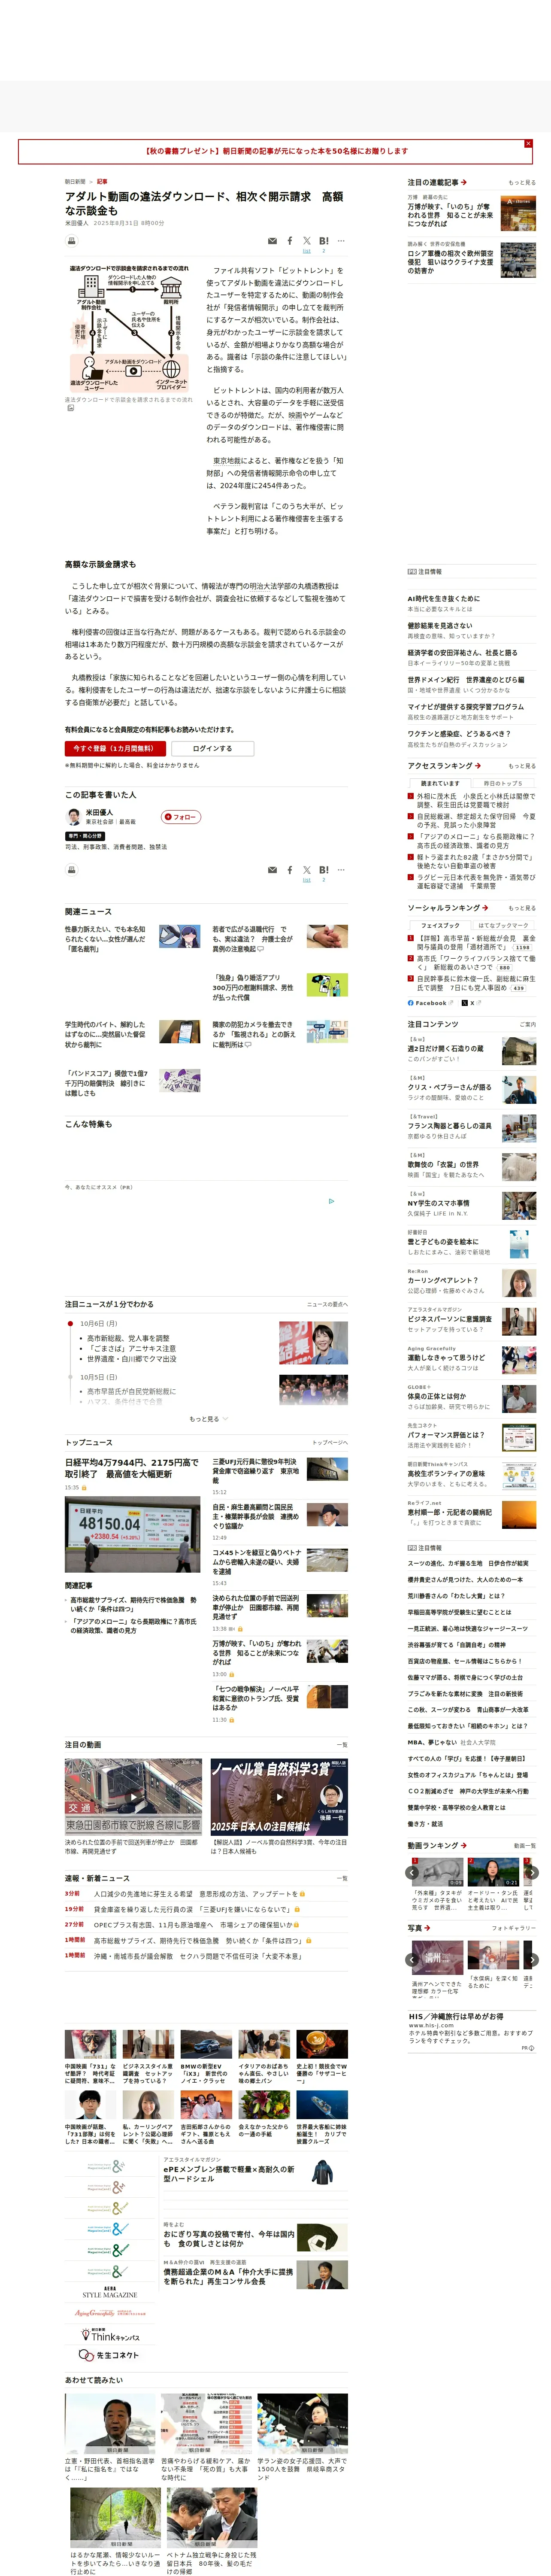Go to previous item in the photo carousel
The image size is (551, 2576).
tap(412, 1959)
